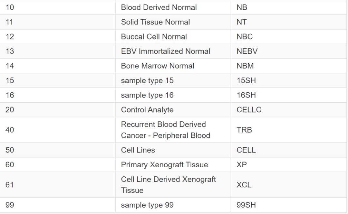Click the NB short code cell
Screen dimensions: 348x214
click(x=288, y=7)
